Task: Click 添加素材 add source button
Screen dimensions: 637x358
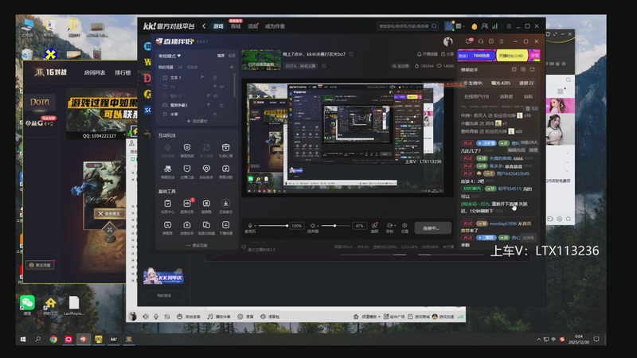Action: 197,121
